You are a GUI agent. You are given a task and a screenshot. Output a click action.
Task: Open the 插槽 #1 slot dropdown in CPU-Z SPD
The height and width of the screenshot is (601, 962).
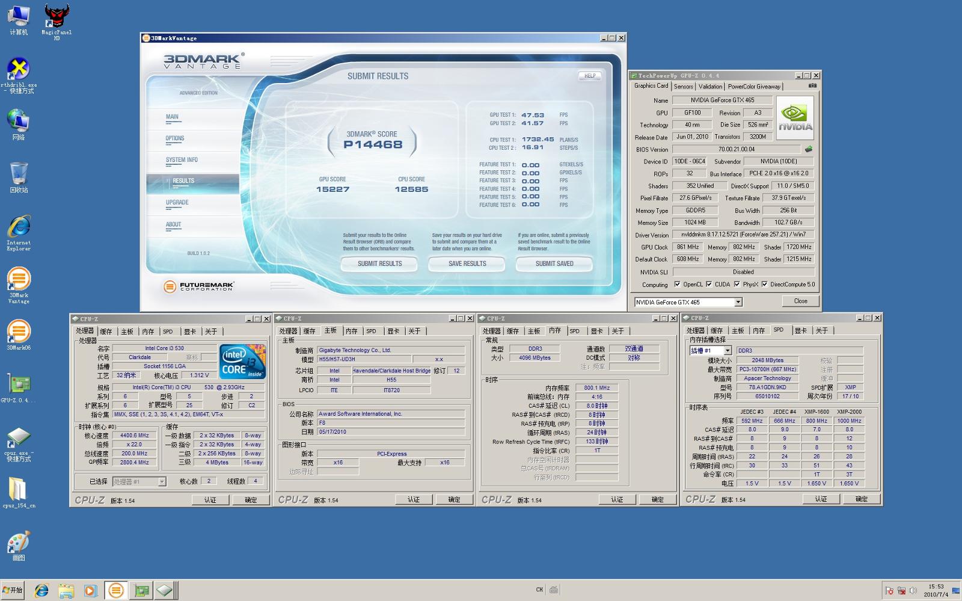[x=728, y=351]
